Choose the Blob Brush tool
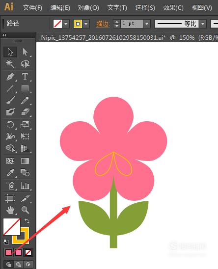The image size is (218, 269). coord(10,112)
